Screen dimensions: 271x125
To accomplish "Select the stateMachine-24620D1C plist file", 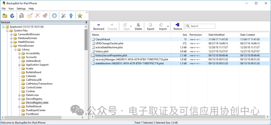I will coord(180,63).
